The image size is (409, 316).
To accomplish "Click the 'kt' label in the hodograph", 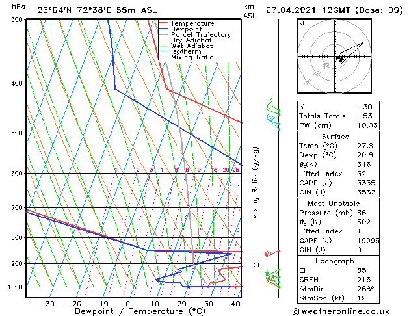I will 302,23.
